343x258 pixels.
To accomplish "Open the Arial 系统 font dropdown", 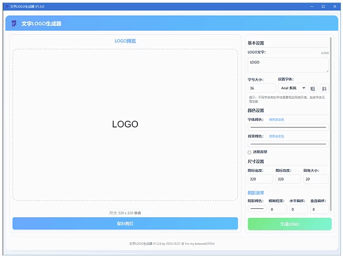I will 292,88.
